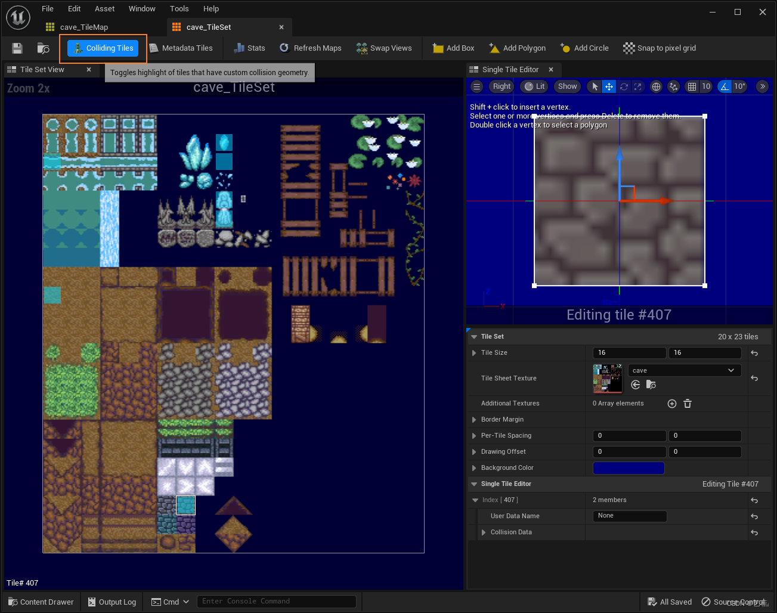Add Circle collision shape
Viewport: 777px width, 613px height.
point(584,48)
